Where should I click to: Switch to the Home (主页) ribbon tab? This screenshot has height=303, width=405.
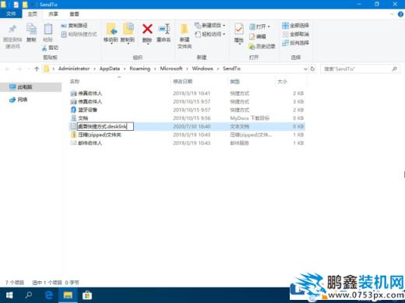tap(33, 14)
